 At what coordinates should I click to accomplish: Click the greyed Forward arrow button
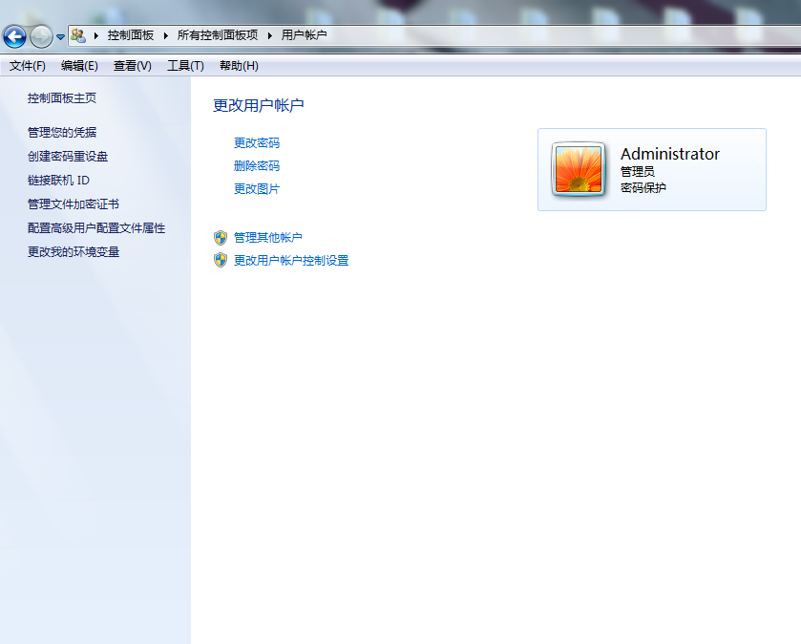(41, 36)
